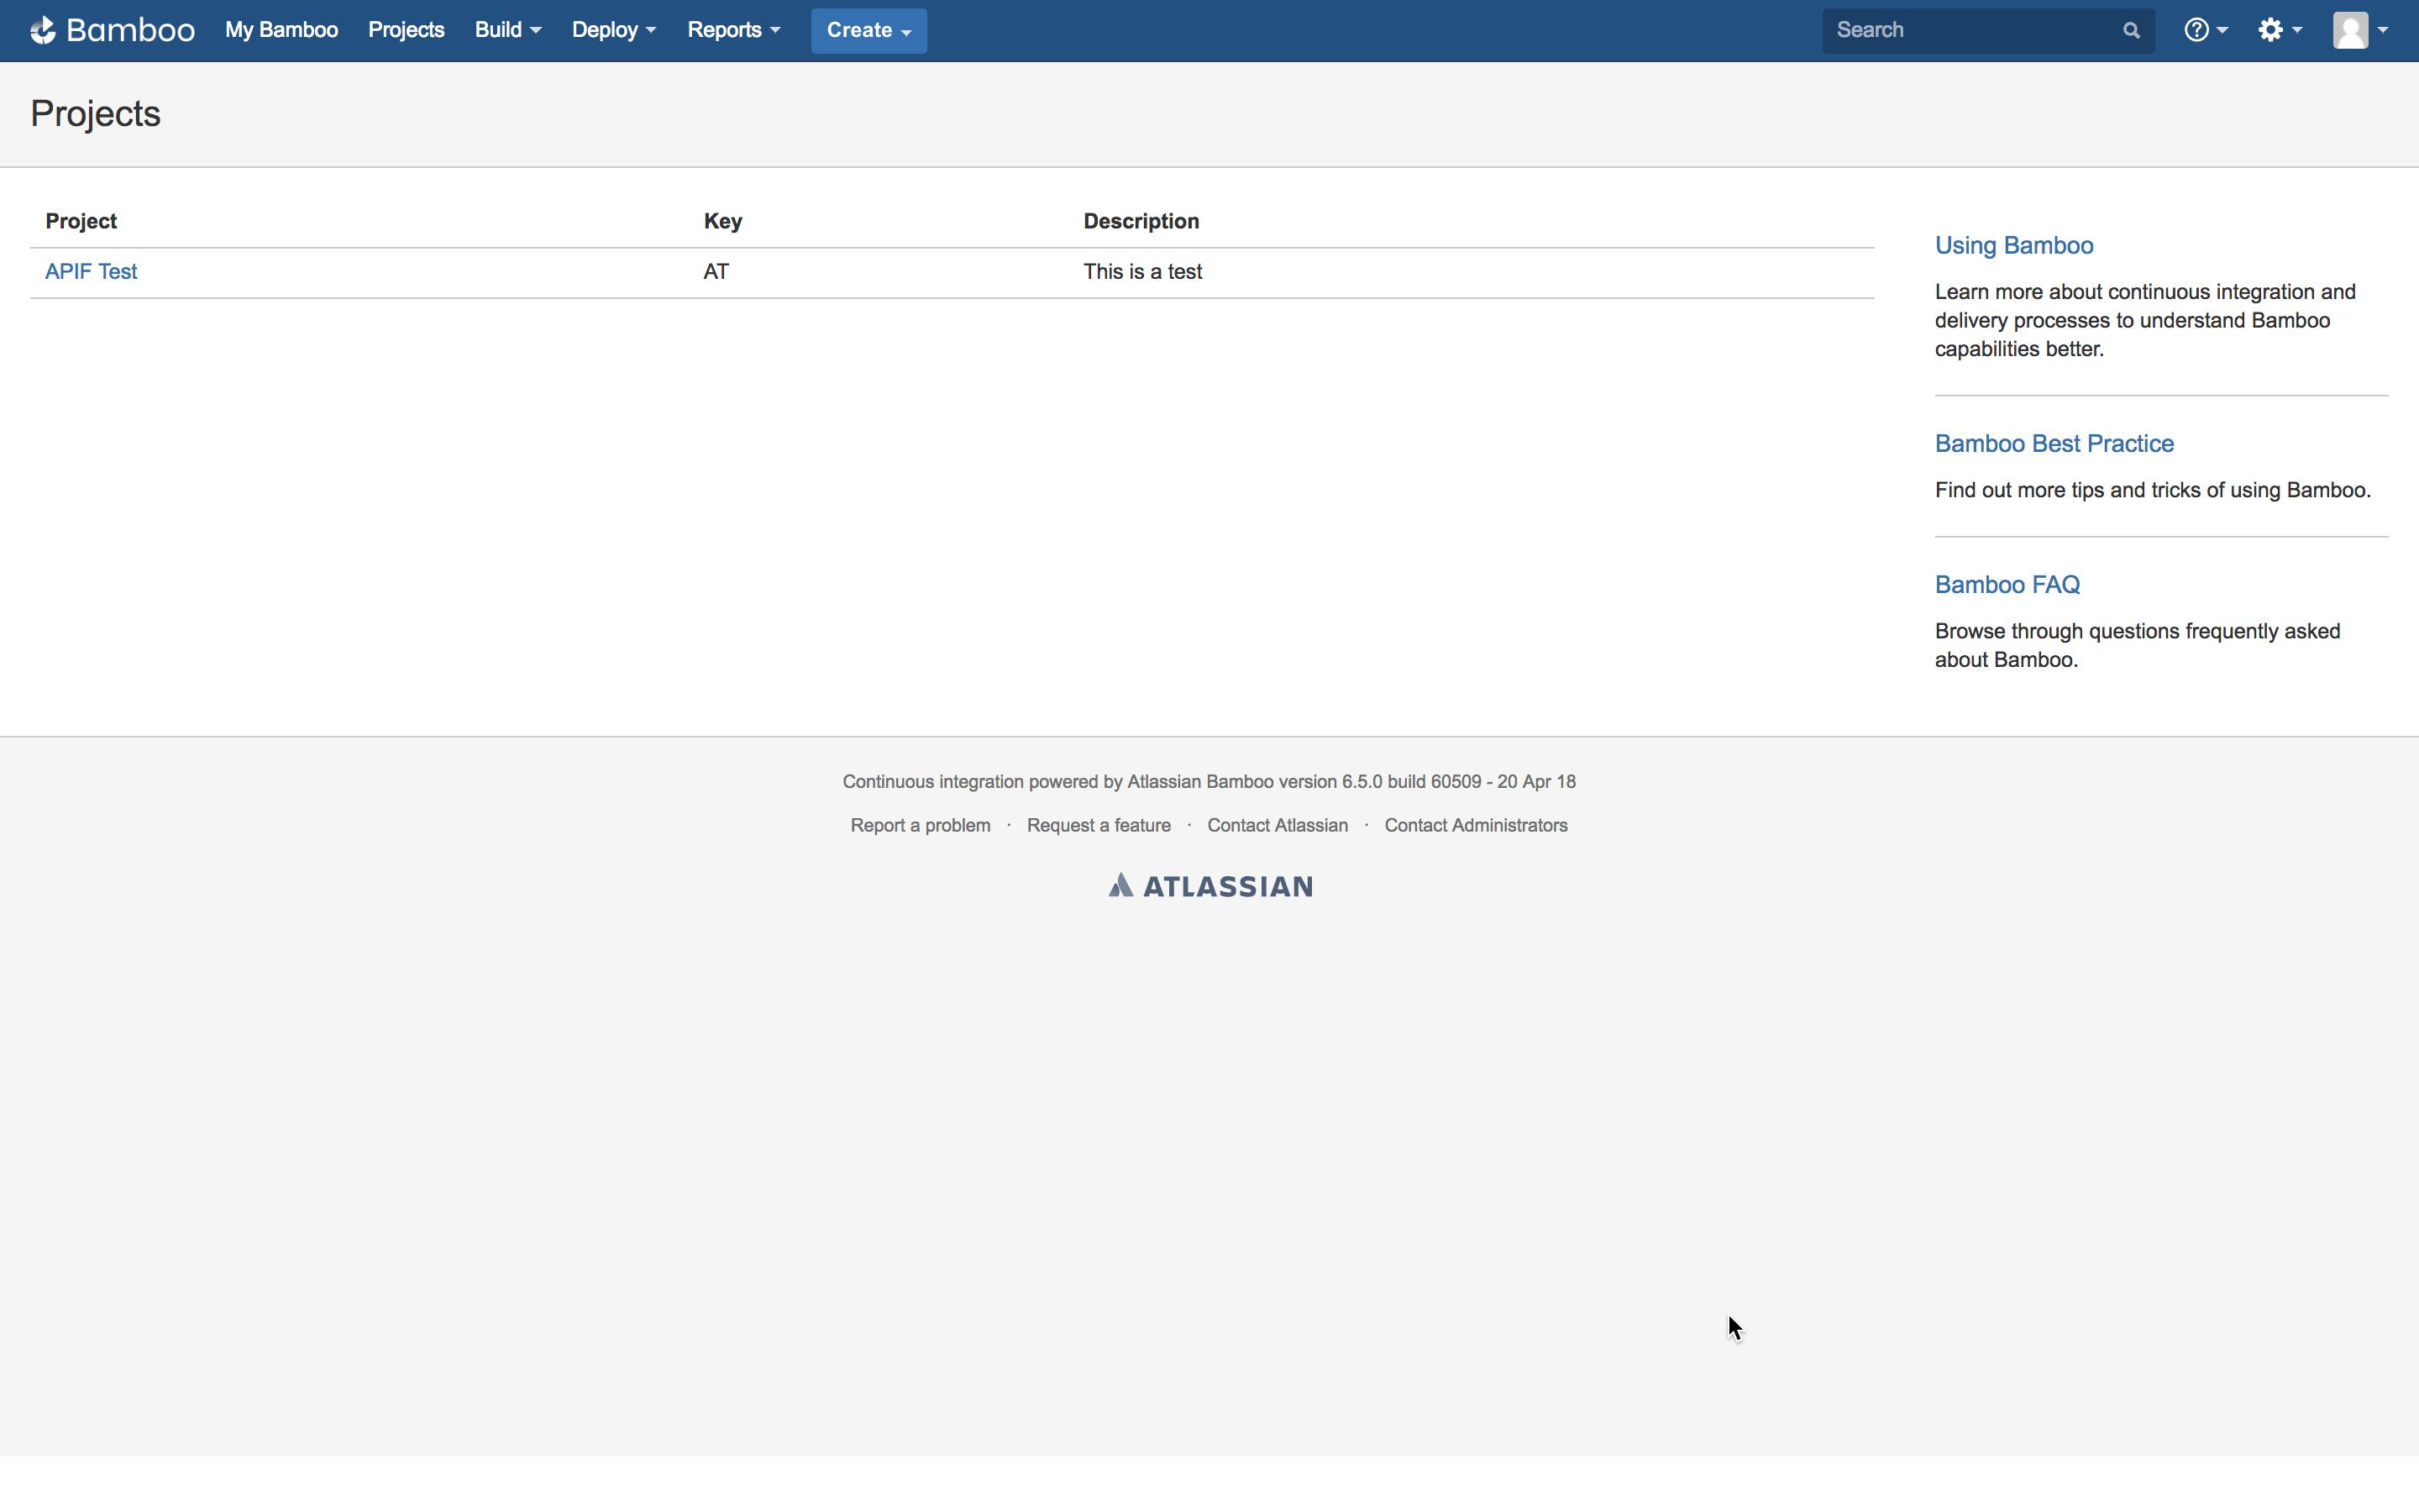Open the APIF Test project
This screenshot has height=1512, width=2419.
(x=91, y=272)
